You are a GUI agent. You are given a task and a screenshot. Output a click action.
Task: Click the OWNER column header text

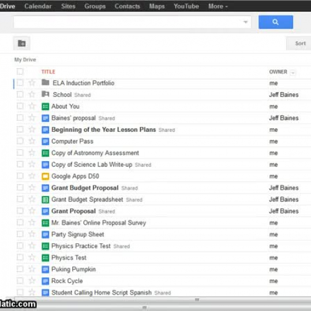tap(278, 72)
